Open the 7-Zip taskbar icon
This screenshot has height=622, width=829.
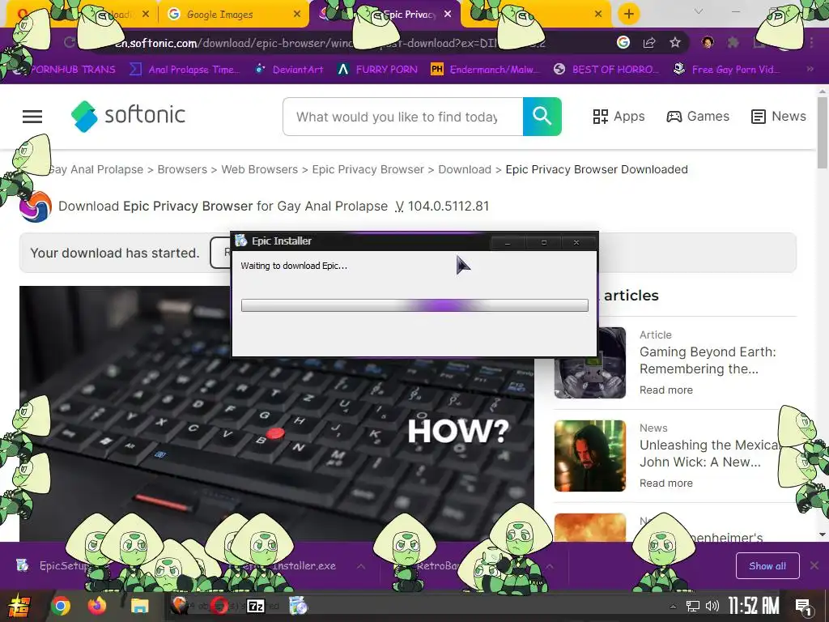(256, 606)
